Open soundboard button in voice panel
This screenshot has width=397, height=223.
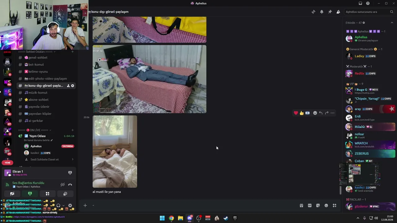(65, 194)
